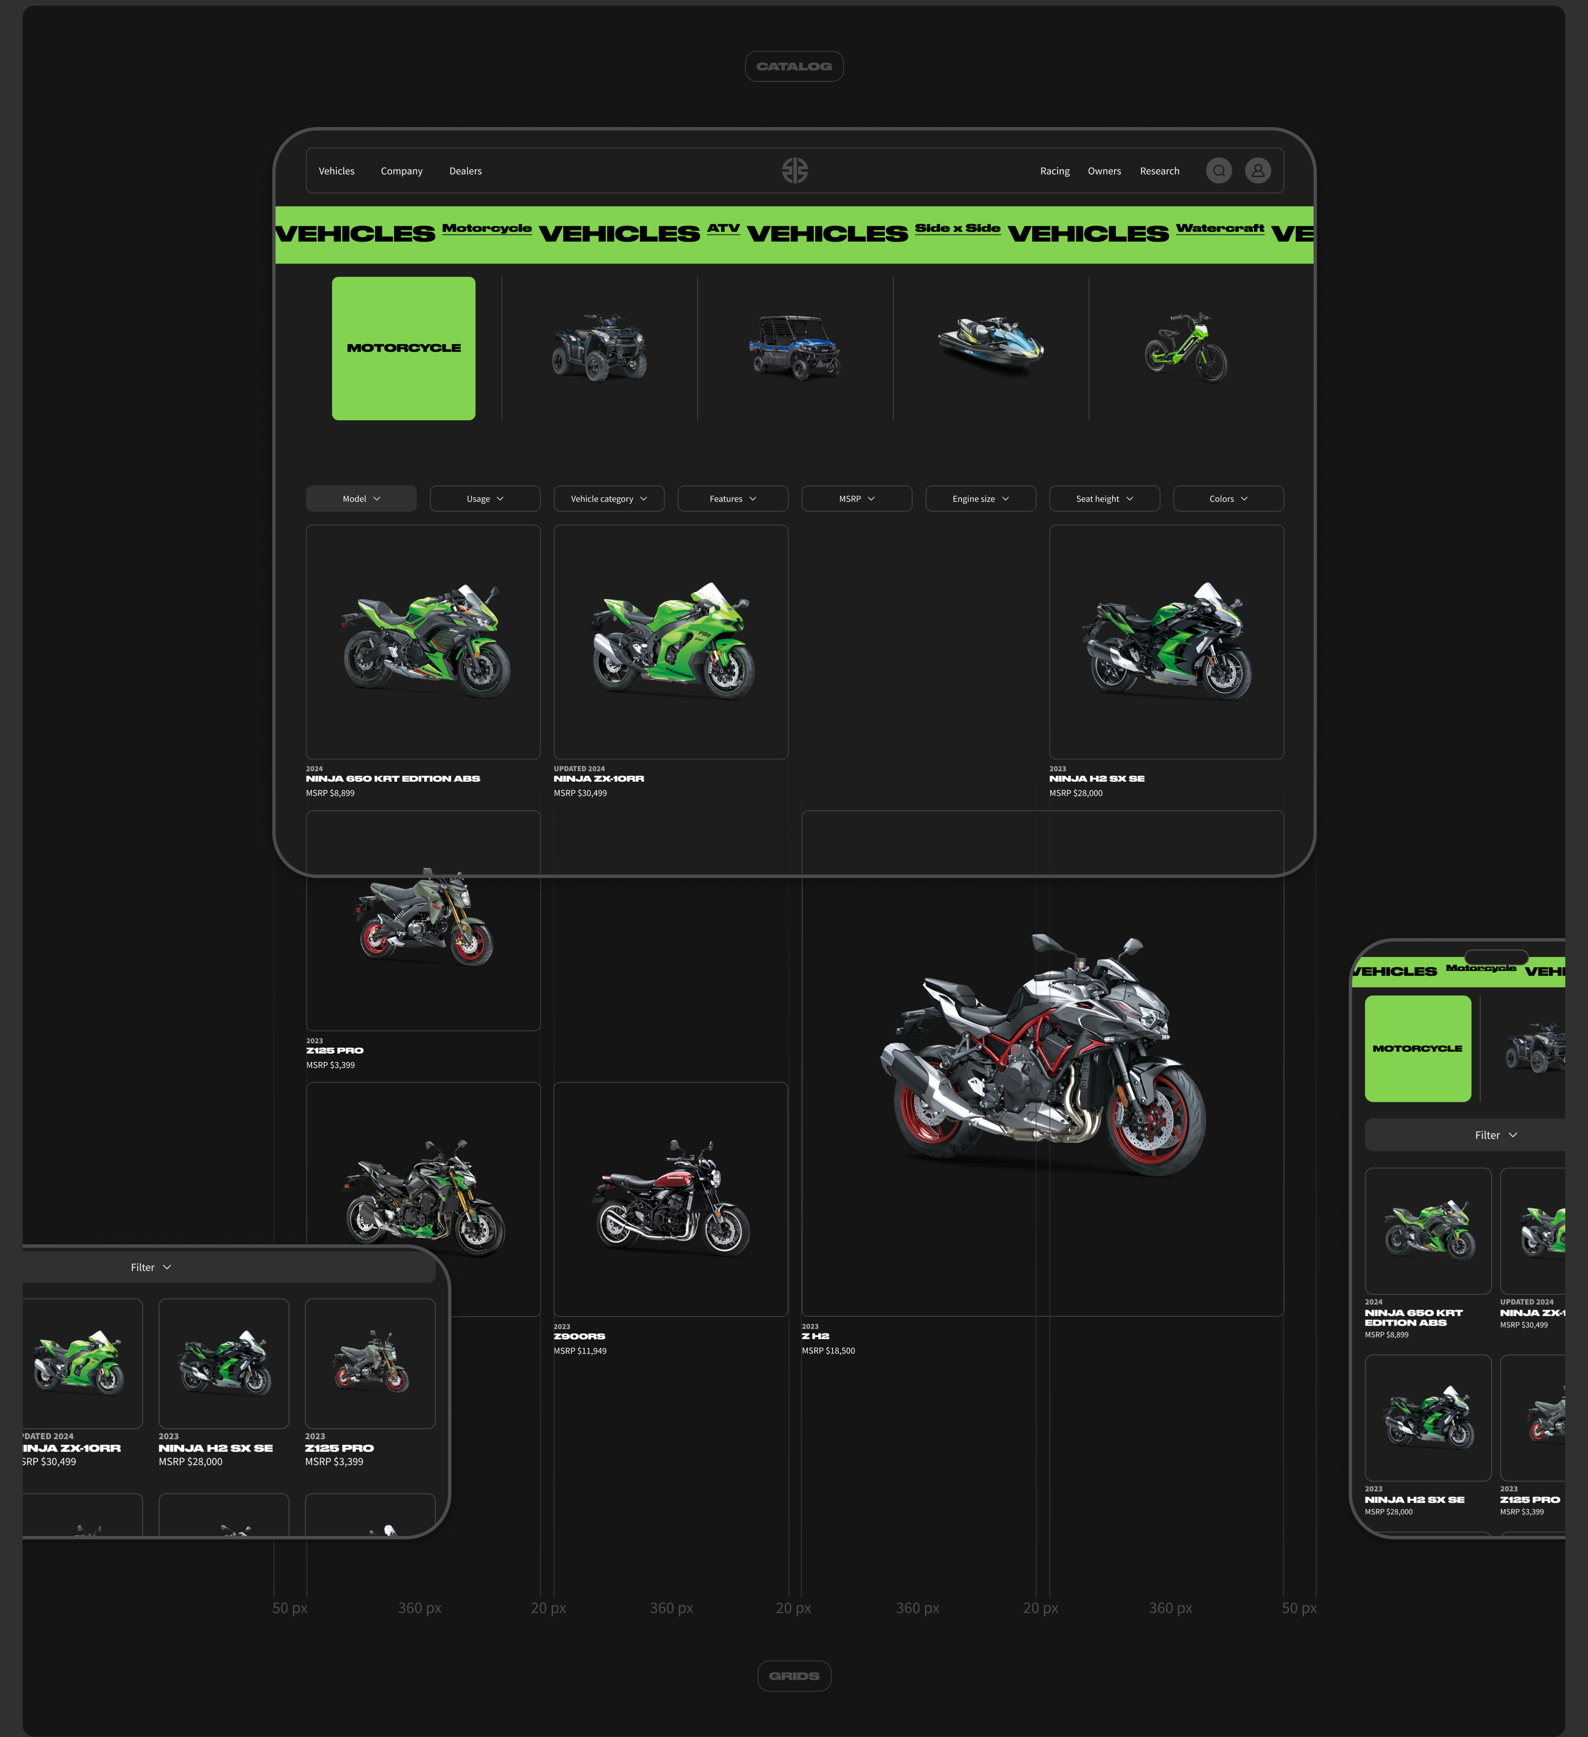Toggle the MSRP filter
The image size is (1588, 1737).
point(856,498)
